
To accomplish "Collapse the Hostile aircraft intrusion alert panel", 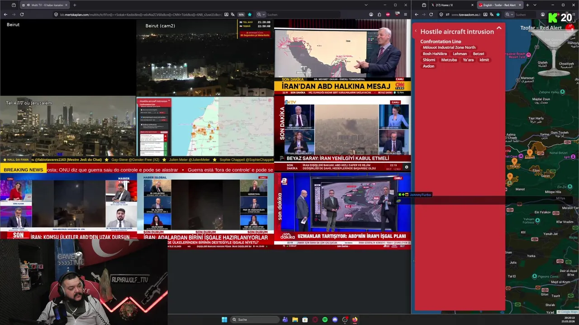I will click(499, 28).
